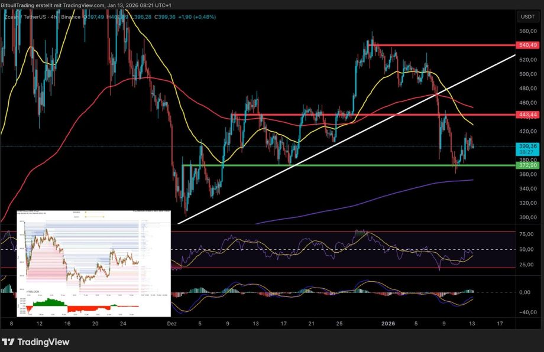The image size is (544, 352).
Task: Click the green 372,90 support label
Action: [x=527, y=166]
